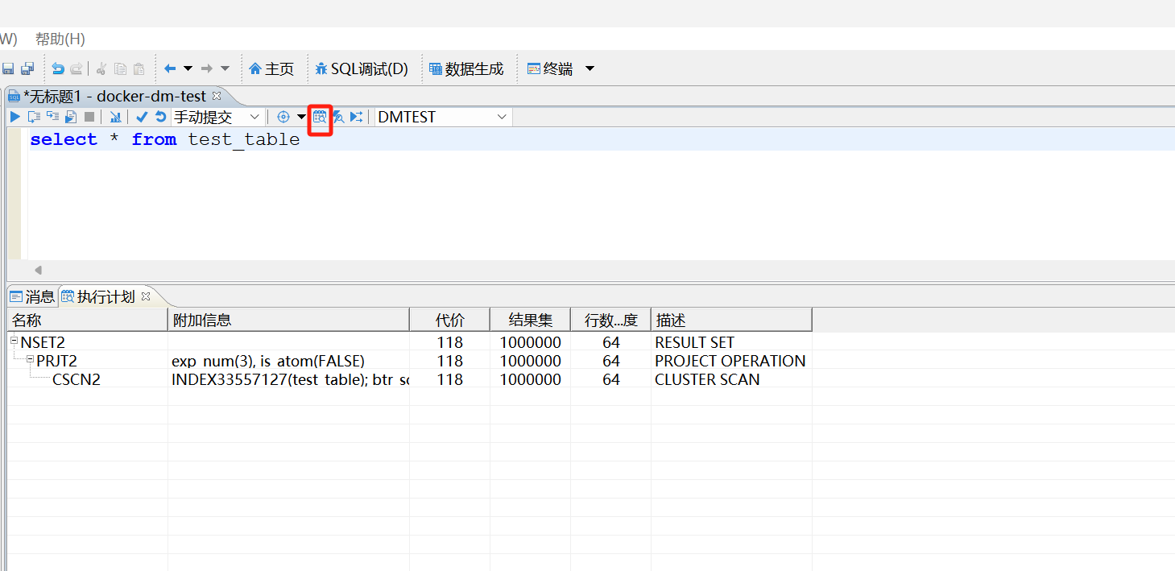
Task: Click the 附加信息 column header
Action: pyautogui.click(x=288, y=320)
